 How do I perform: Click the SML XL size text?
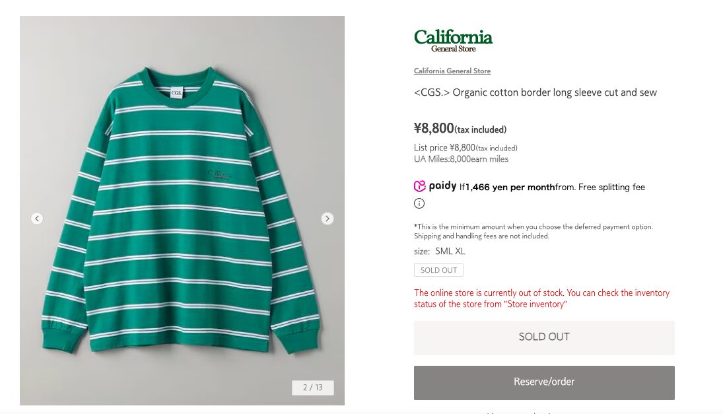click(450, 252)
